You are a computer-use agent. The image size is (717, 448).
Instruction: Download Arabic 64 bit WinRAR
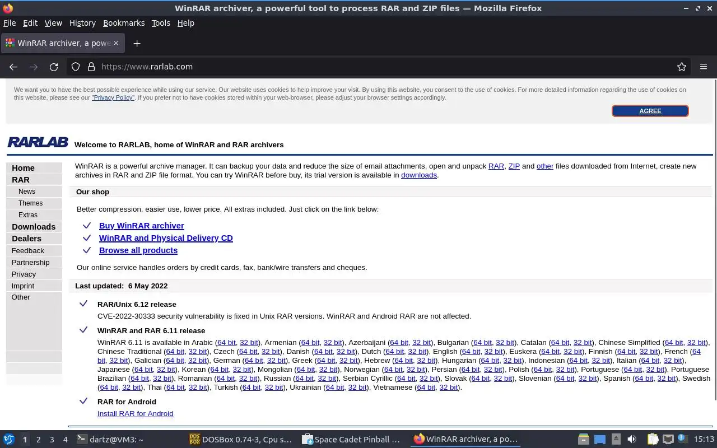coord(227,343)
